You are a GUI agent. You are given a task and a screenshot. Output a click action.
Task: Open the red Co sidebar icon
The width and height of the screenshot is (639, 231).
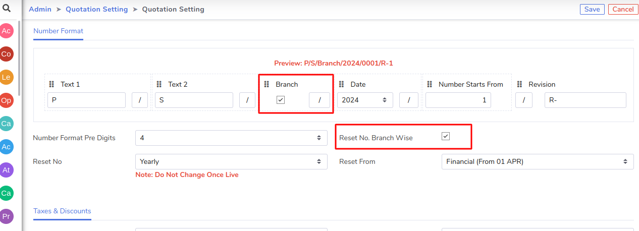(7, 54)
